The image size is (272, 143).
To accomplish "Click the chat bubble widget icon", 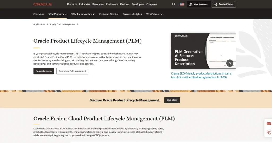I will pyautogui.click(x=269, y=124).
